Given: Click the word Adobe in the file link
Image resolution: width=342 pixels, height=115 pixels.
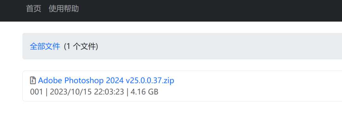Looking at the screenshot, I should point(50,80).
